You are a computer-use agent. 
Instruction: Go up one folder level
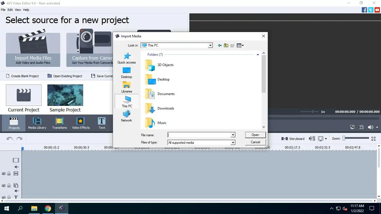[x=226, y=45]
